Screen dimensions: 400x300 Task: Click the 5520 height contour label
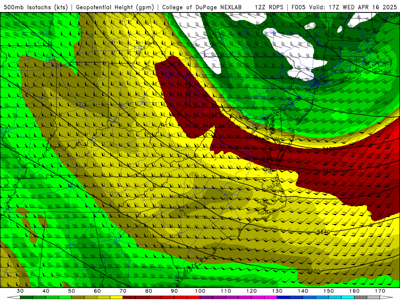pyautogui.click(x=329, y=170)
